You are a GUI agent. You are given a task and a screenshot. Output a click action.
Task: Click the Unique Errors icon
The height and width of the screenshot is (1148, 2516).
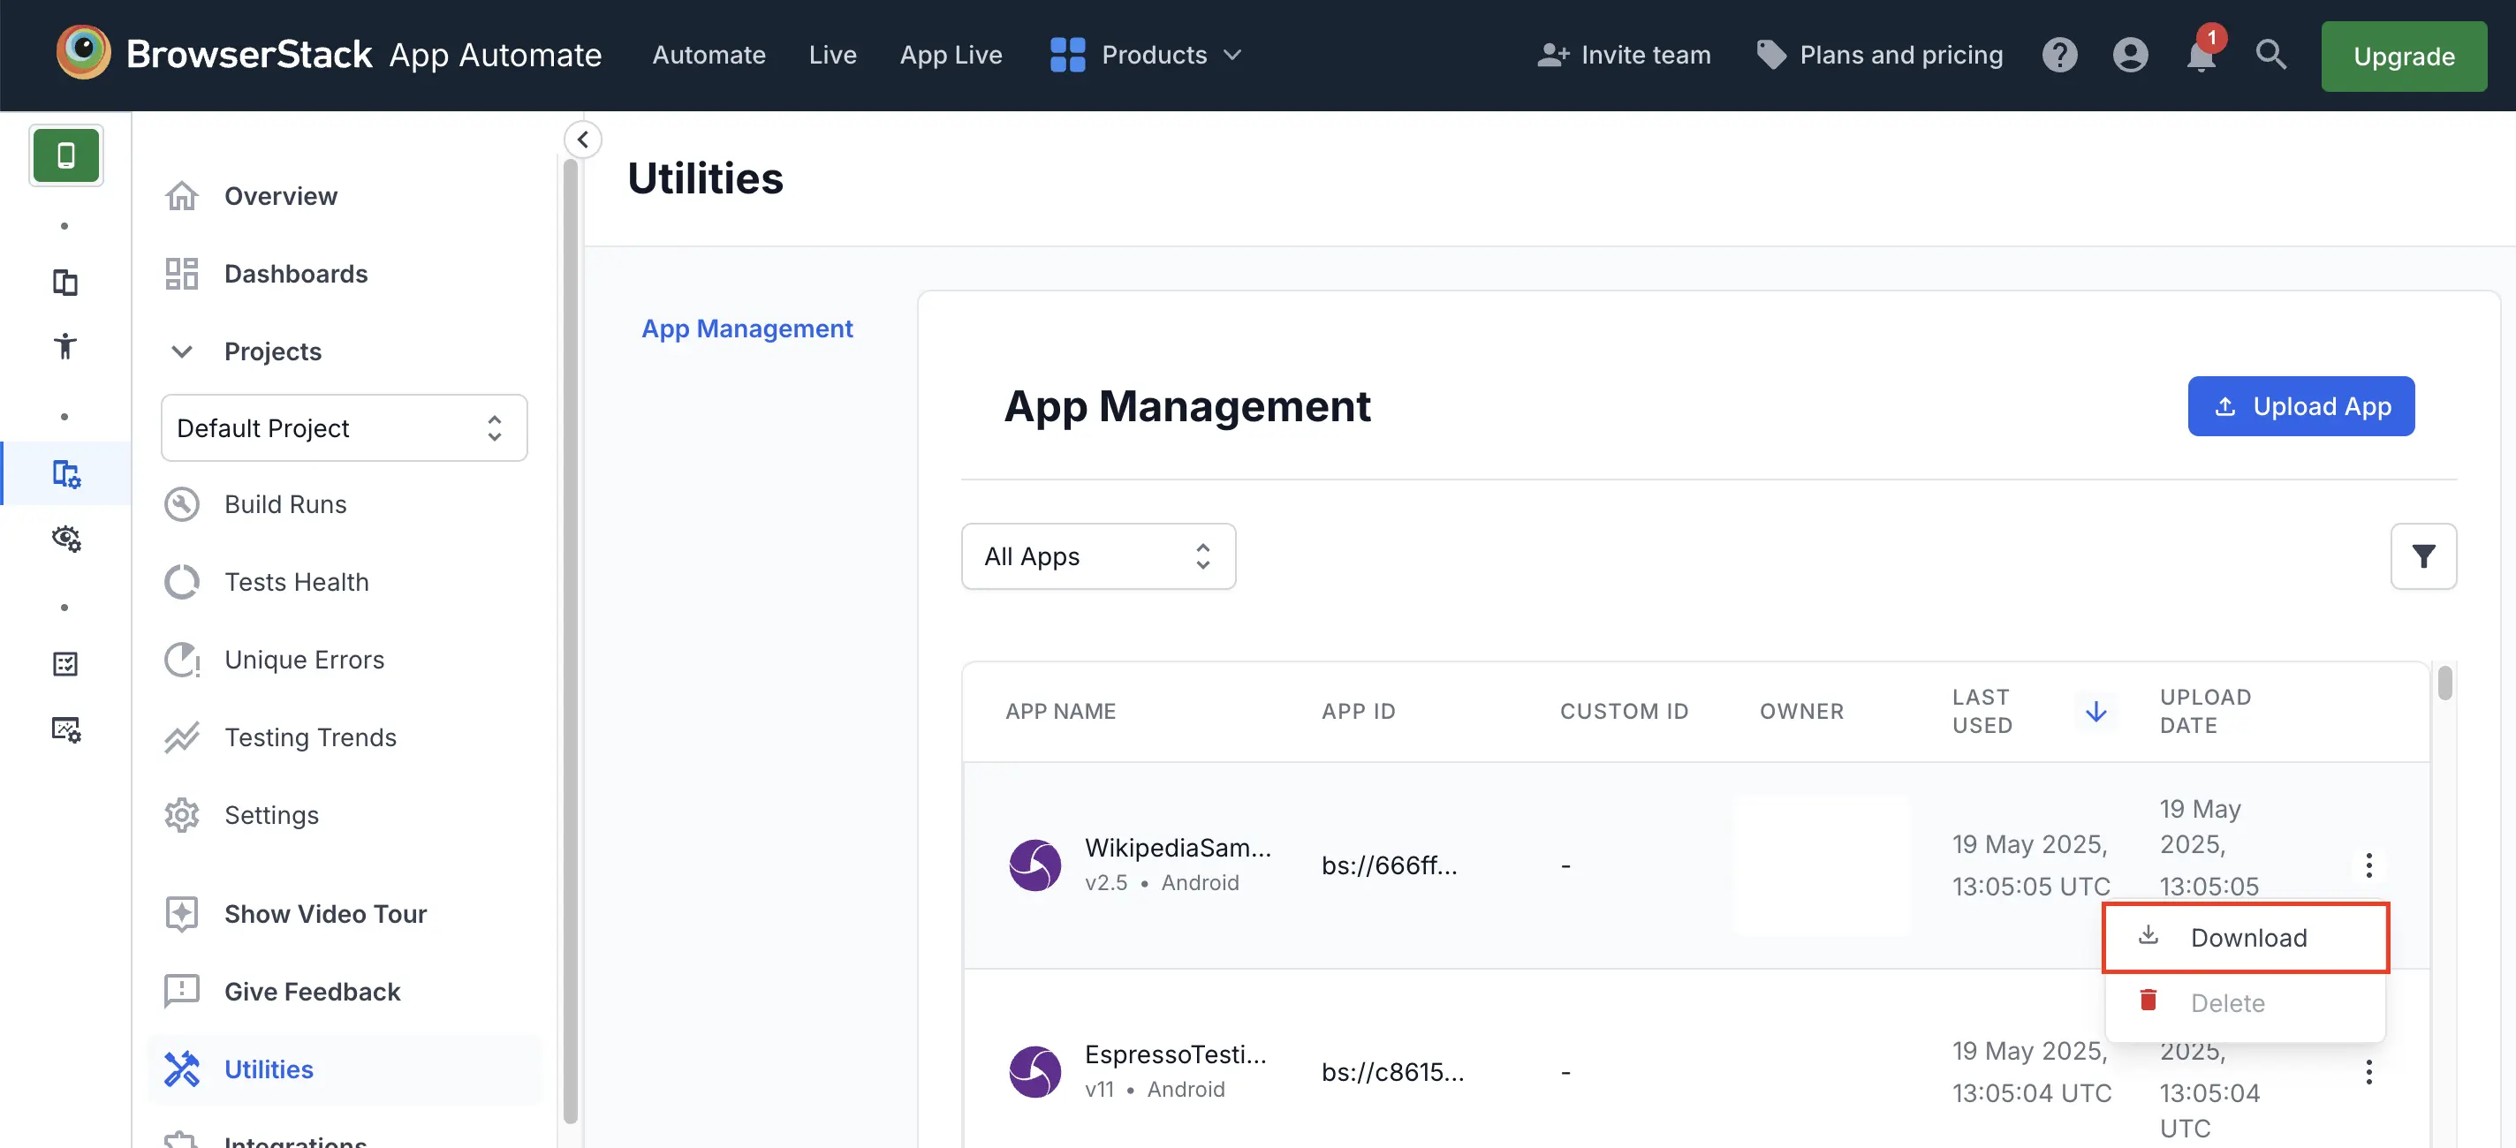182,660
